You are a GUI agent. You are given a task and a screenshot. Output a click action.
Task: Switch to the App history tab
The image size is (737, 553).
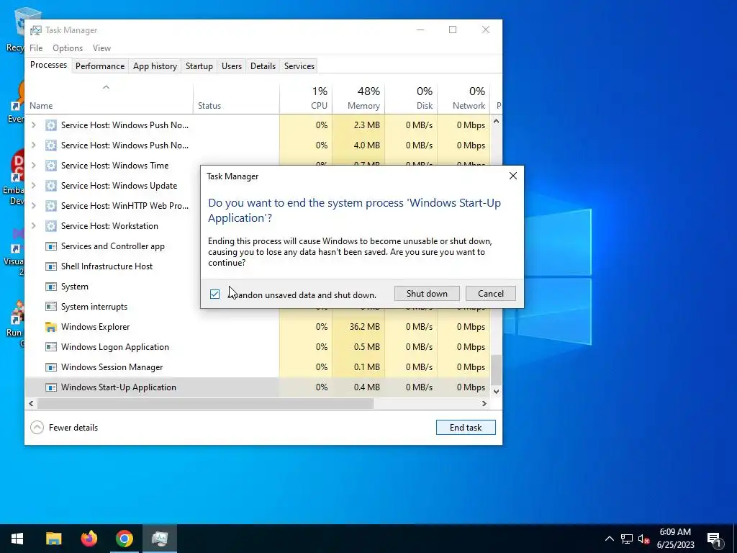coord(155,66)
